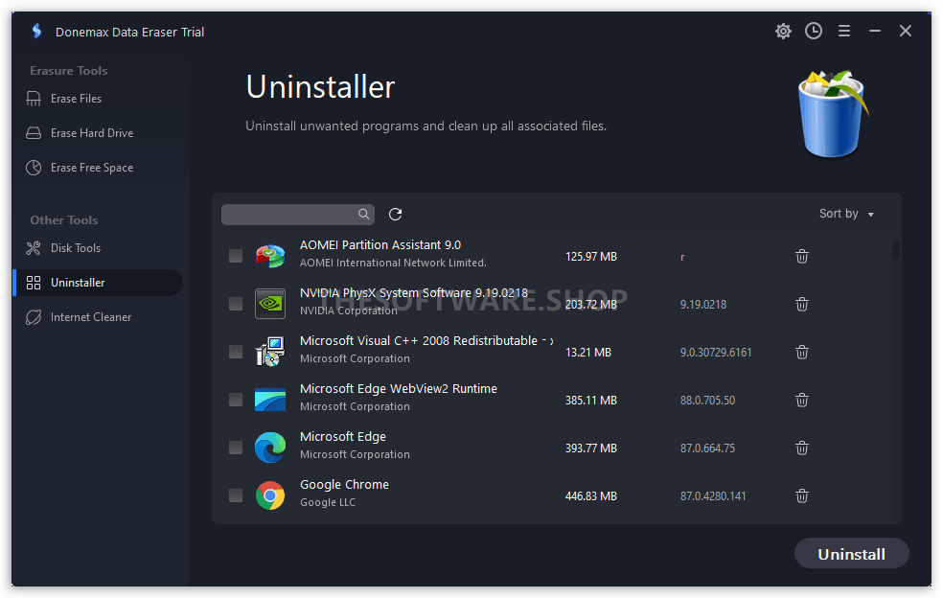Click 'NVIDIA Corporation' publisher text
Screen dimensions: 943x598
click(x=349, y=310)
